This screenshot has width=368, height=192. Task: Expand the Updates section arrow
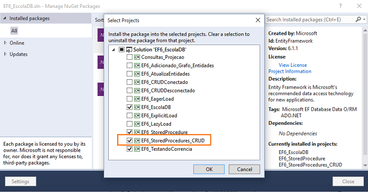coord(5,54)
